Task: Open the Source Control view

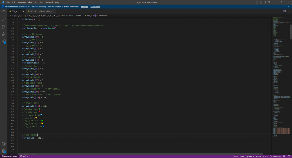Action: point(4,27)
